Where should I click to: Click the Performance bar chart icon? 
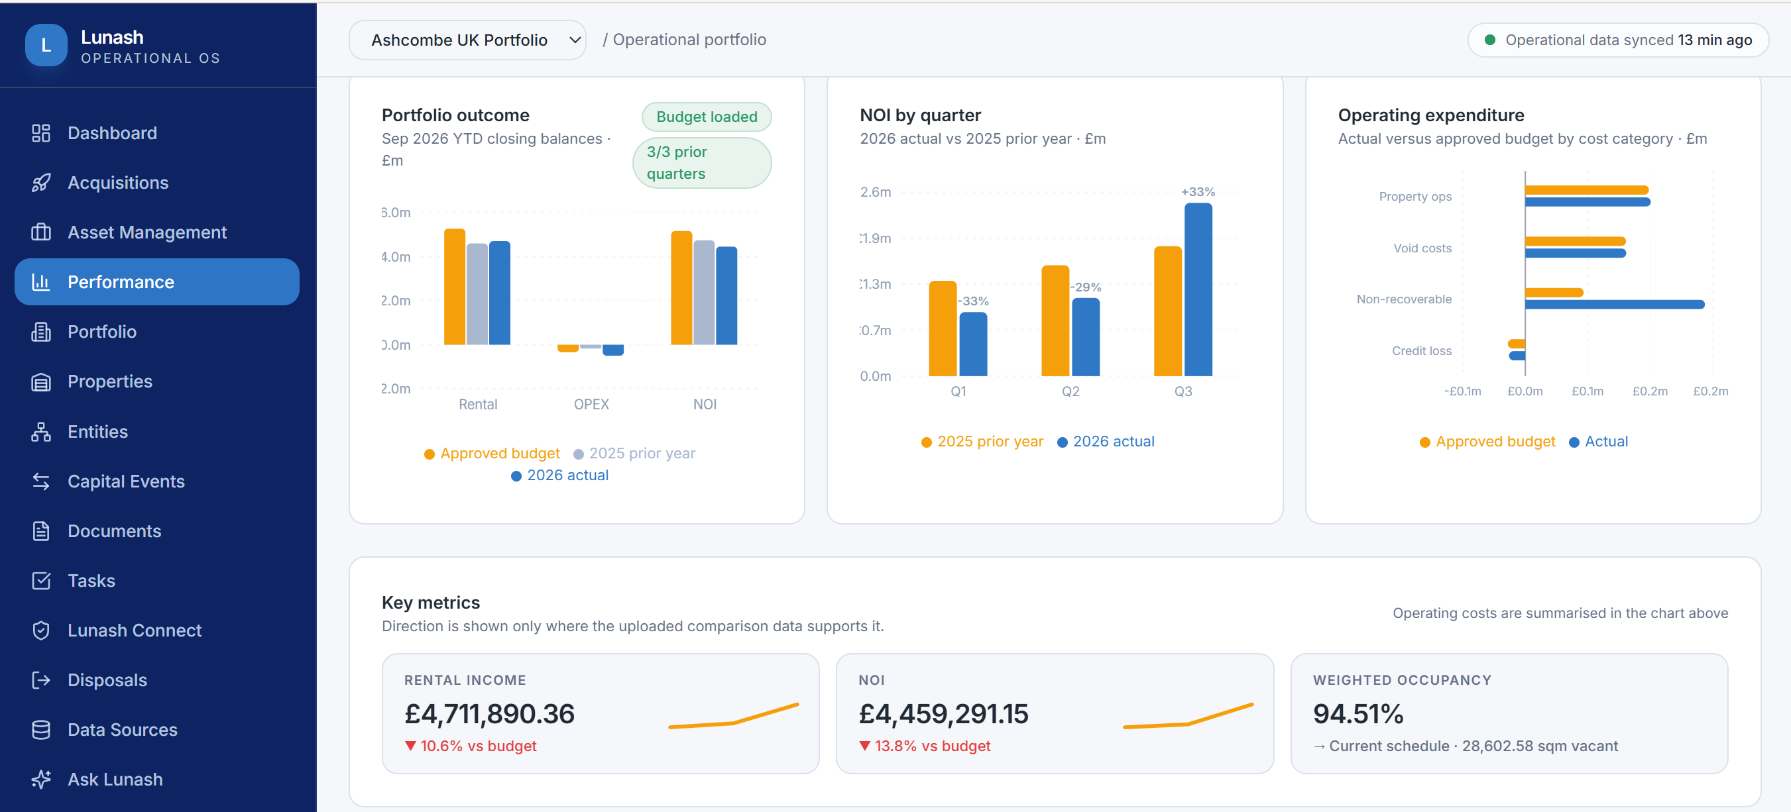41,282
